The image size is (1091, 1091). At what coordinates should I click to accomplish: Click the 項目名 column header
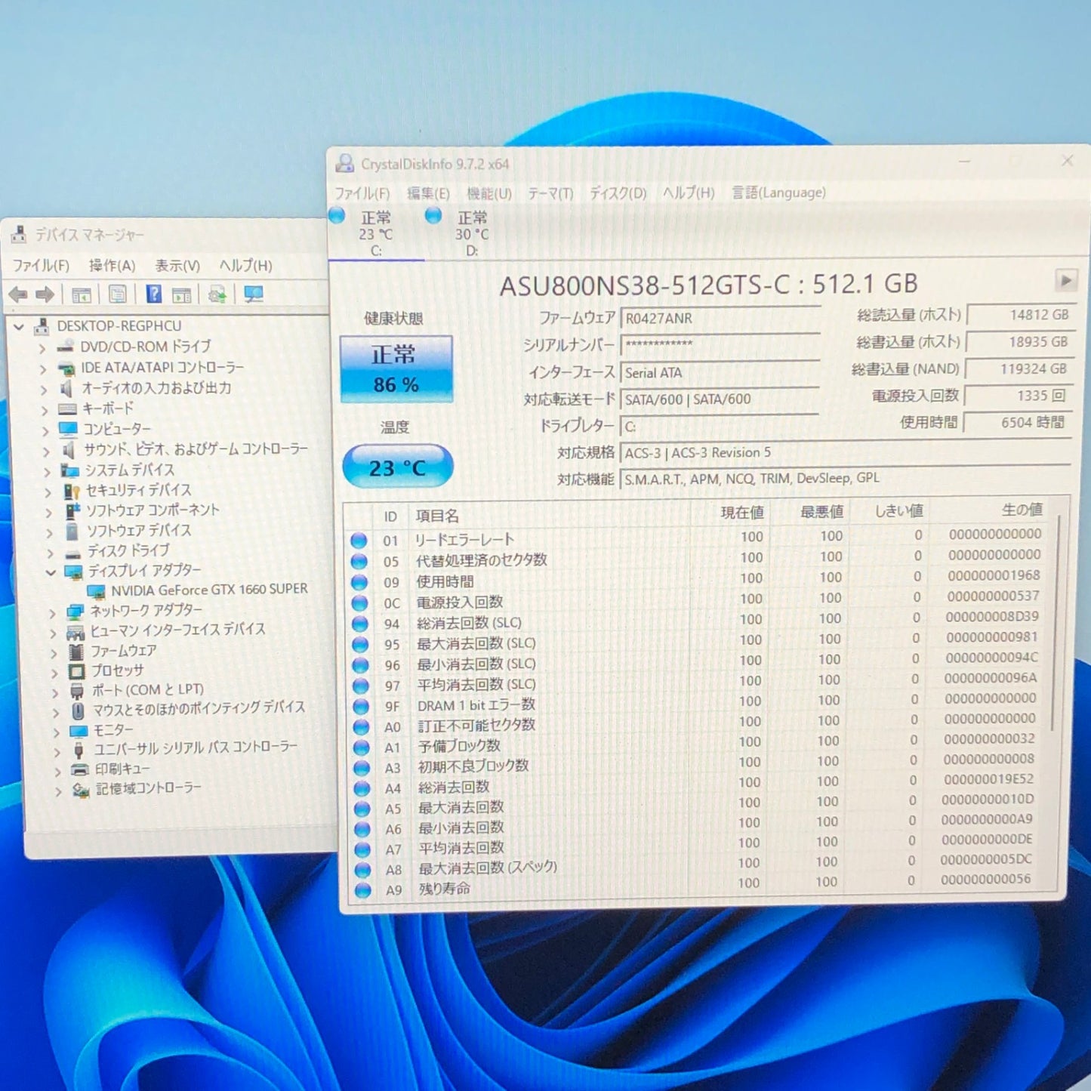(438, 516)
